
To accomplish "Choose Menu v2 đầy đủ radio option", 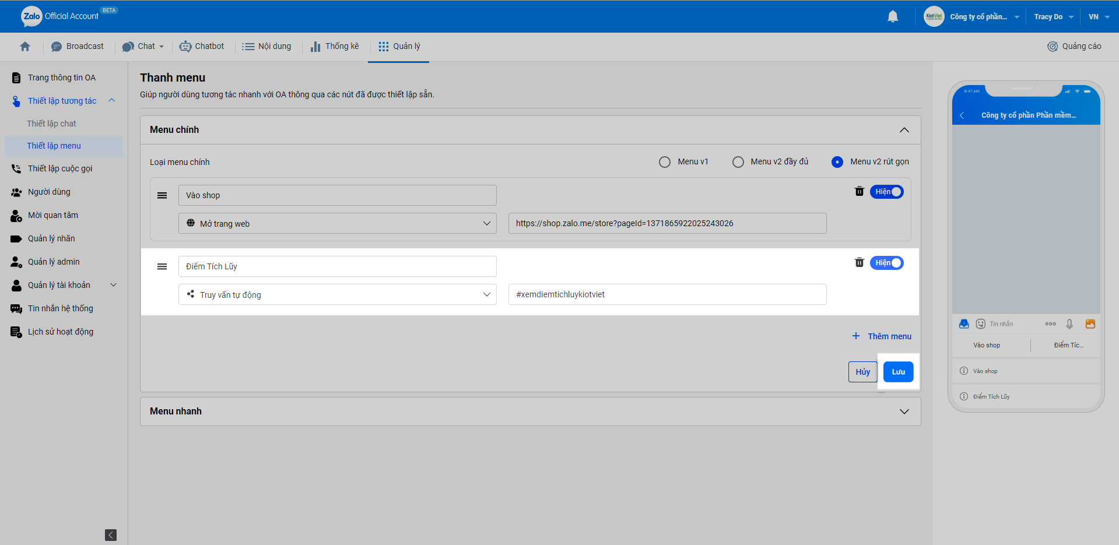I will click(x=738, y=162).
